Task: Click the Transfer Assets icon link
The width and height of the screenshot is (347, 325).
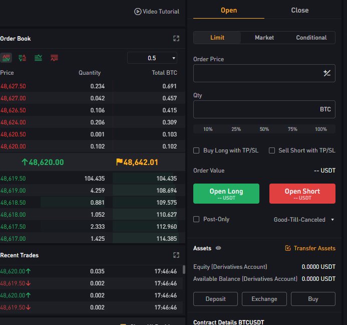Action: point(288,248)
